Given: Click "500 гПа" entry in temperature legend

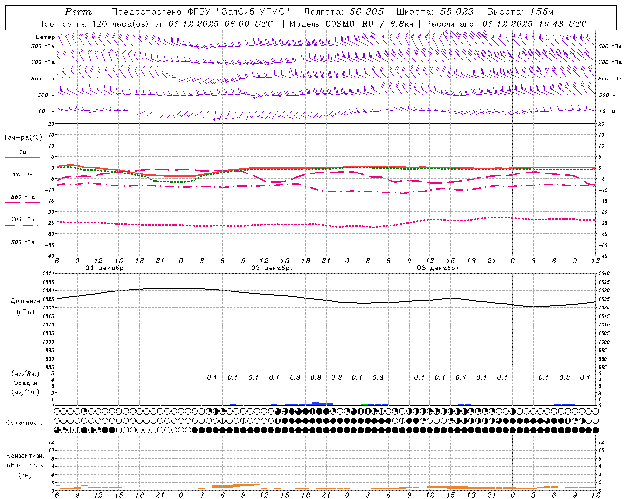Looking at the screenshot, I should click(23, 242).
